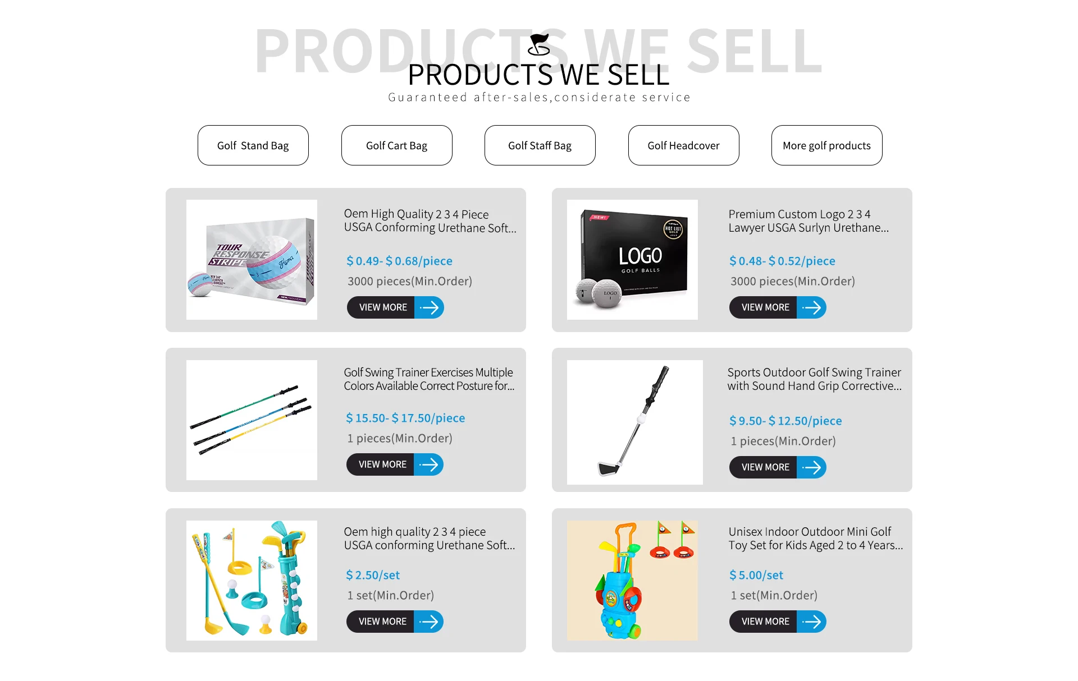The height and width of the screenshot is (681, 1078).
Task: Open the Oem High Quality 2 3 4 Piece title
Action: (x=430, y=221)
